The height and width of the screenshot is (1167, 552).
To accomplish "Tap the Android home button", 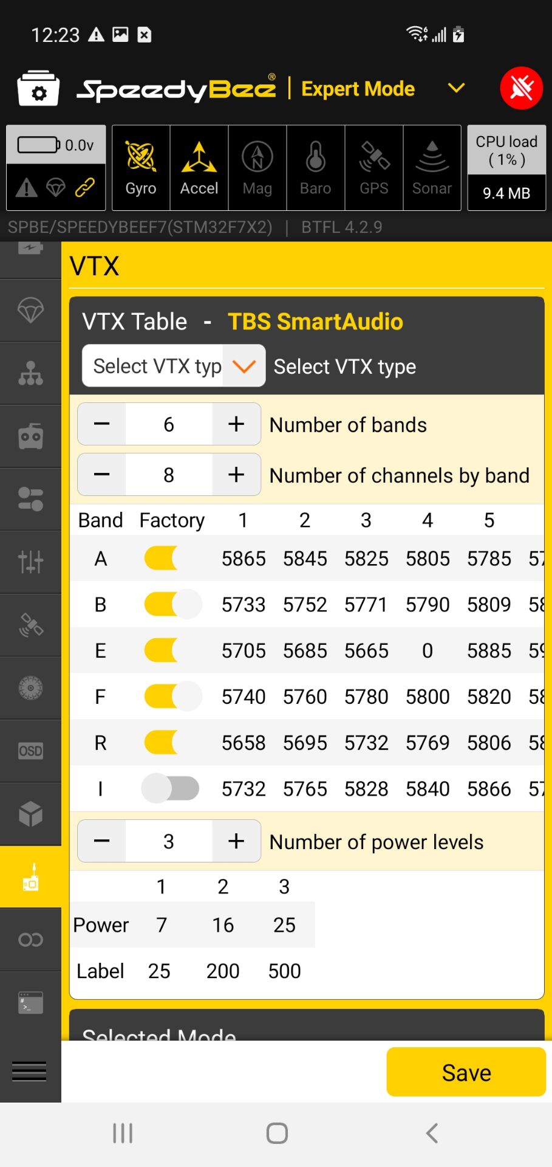I will [277, 1133].
